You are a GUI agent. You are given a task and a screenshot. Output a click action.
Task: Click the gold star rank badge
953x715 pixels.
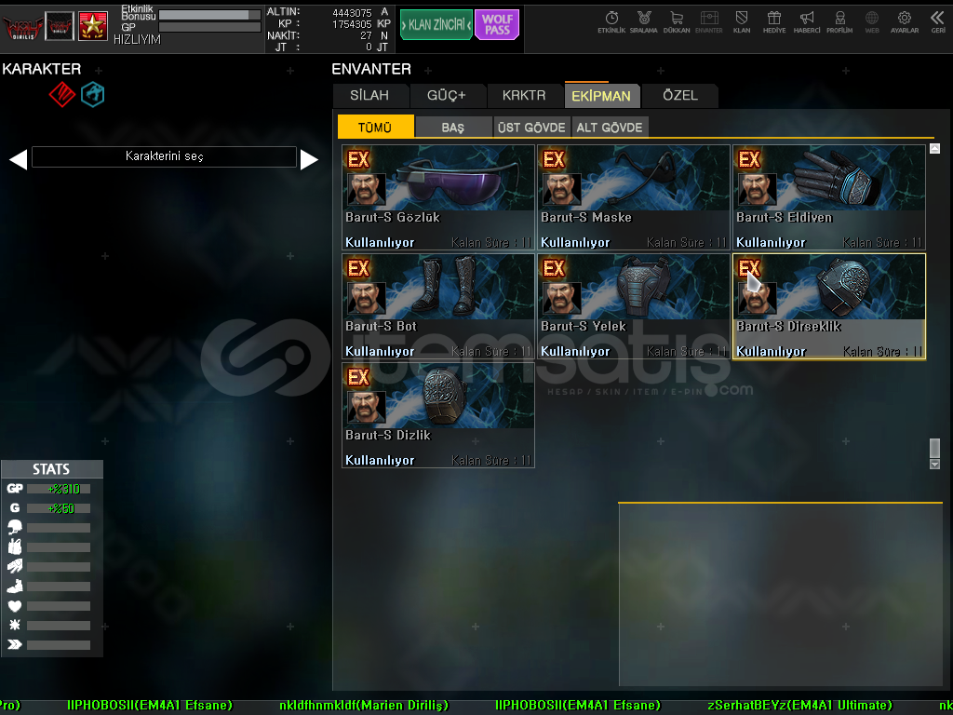pyautogui.click(x=93, y=26)
